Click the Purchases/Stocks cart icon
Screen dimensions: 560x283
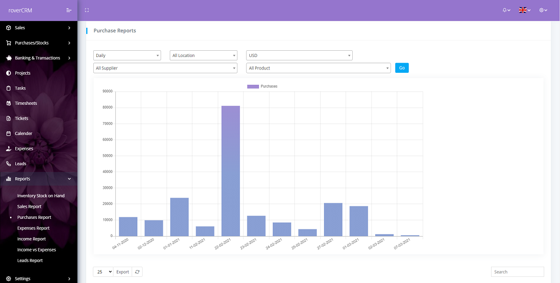[8, 43]
